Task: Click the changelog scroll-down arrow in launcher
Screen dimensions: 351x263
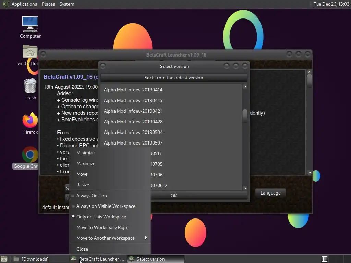Action: (310, 172)
